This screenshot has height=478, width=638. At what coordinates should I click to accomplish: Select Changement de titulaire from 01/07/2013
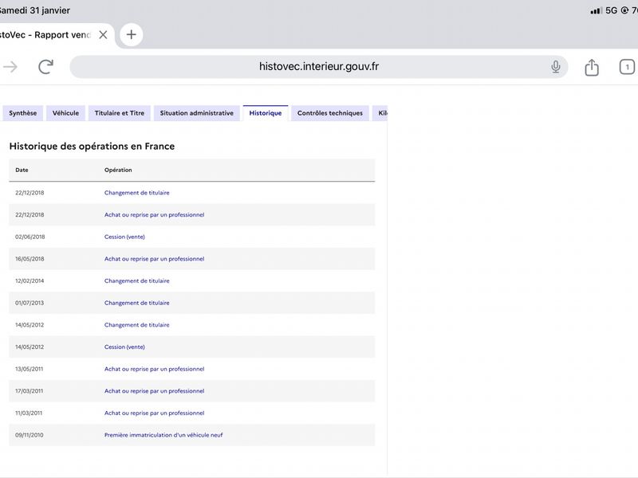(x=136, y=303)
